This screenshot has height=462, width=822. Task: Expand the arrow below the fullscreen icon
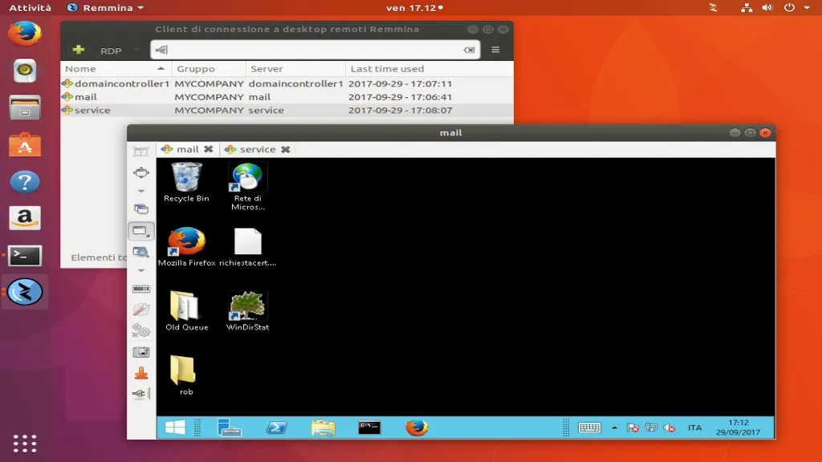click(141, 191)
